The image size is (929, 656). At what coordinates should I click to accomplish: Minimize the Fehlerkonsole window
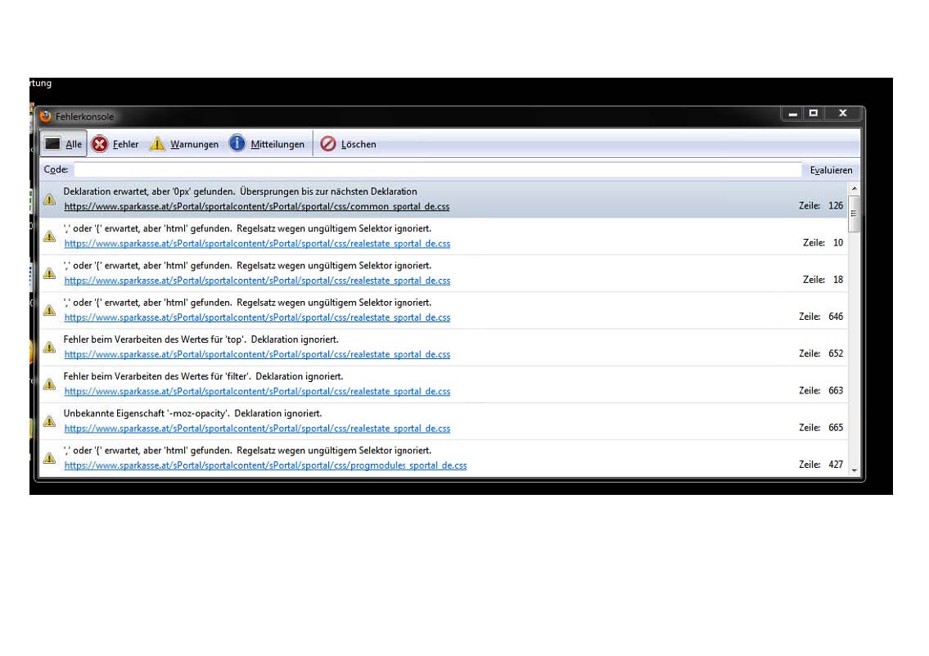pyautogui.click(x=793, y=114)
